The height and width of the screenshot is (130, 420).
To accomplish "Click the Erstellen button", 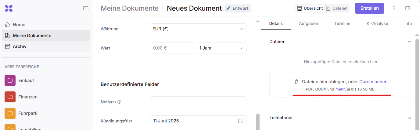I will pos(369,8).
